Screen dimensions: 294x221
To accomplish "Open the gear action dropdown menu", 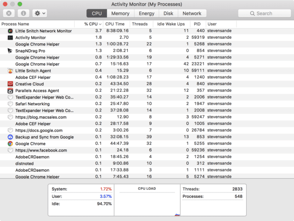I will (40, 13).
